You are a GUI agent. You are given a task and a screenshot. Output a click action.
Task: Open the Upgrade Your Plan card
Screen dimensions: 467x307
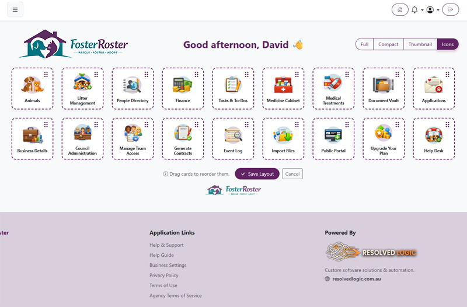click(384, 139)
